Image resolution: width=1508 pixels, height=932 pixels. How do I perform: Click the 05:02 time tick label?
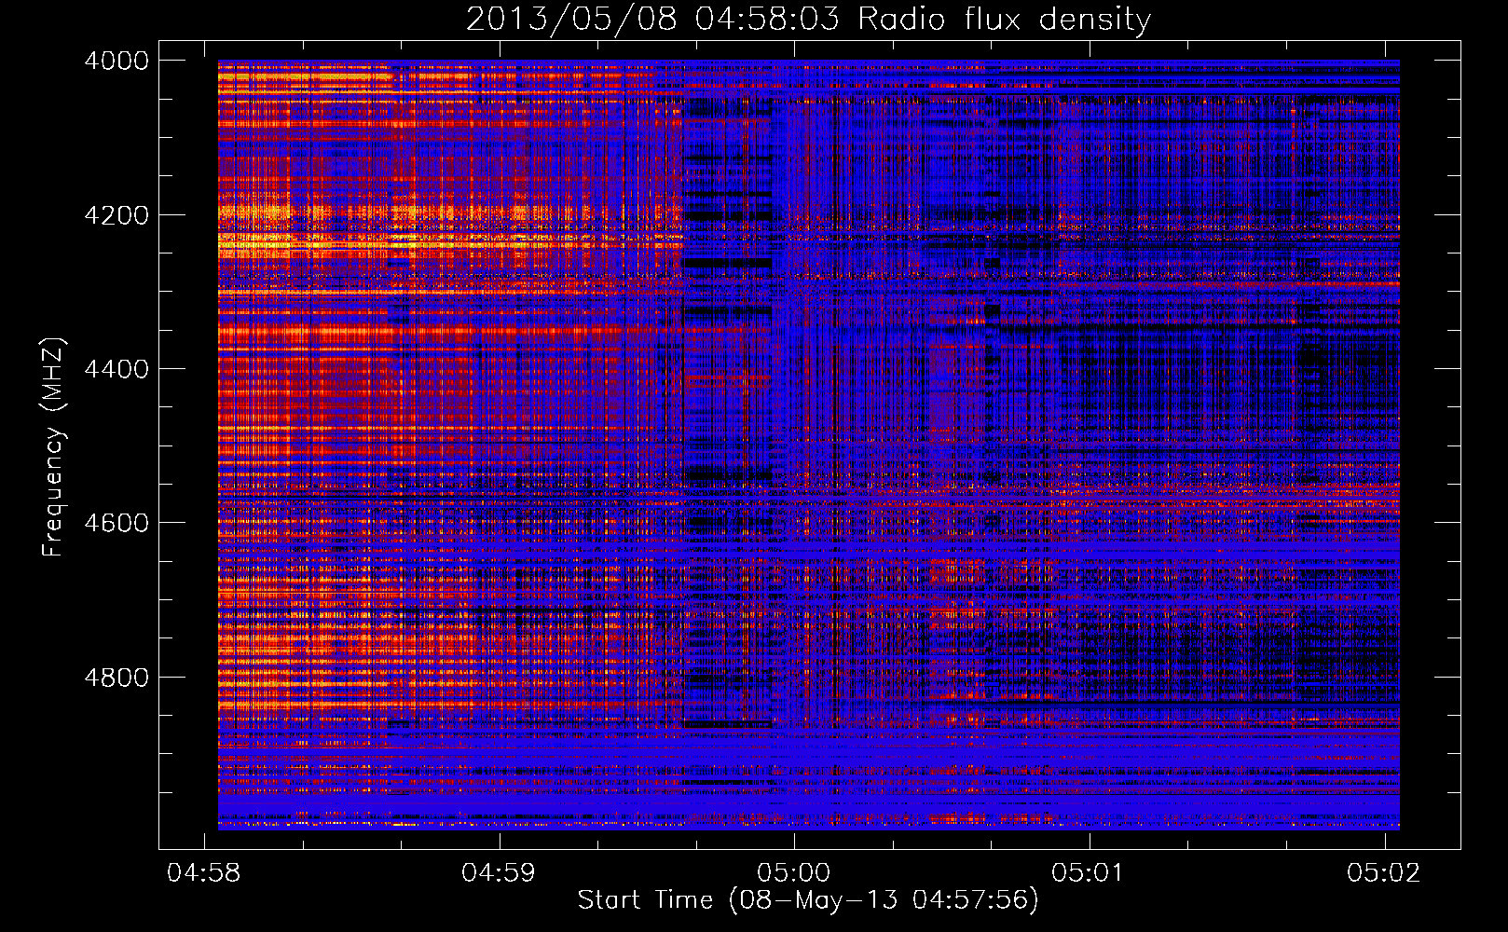[x=1384, y=872]
